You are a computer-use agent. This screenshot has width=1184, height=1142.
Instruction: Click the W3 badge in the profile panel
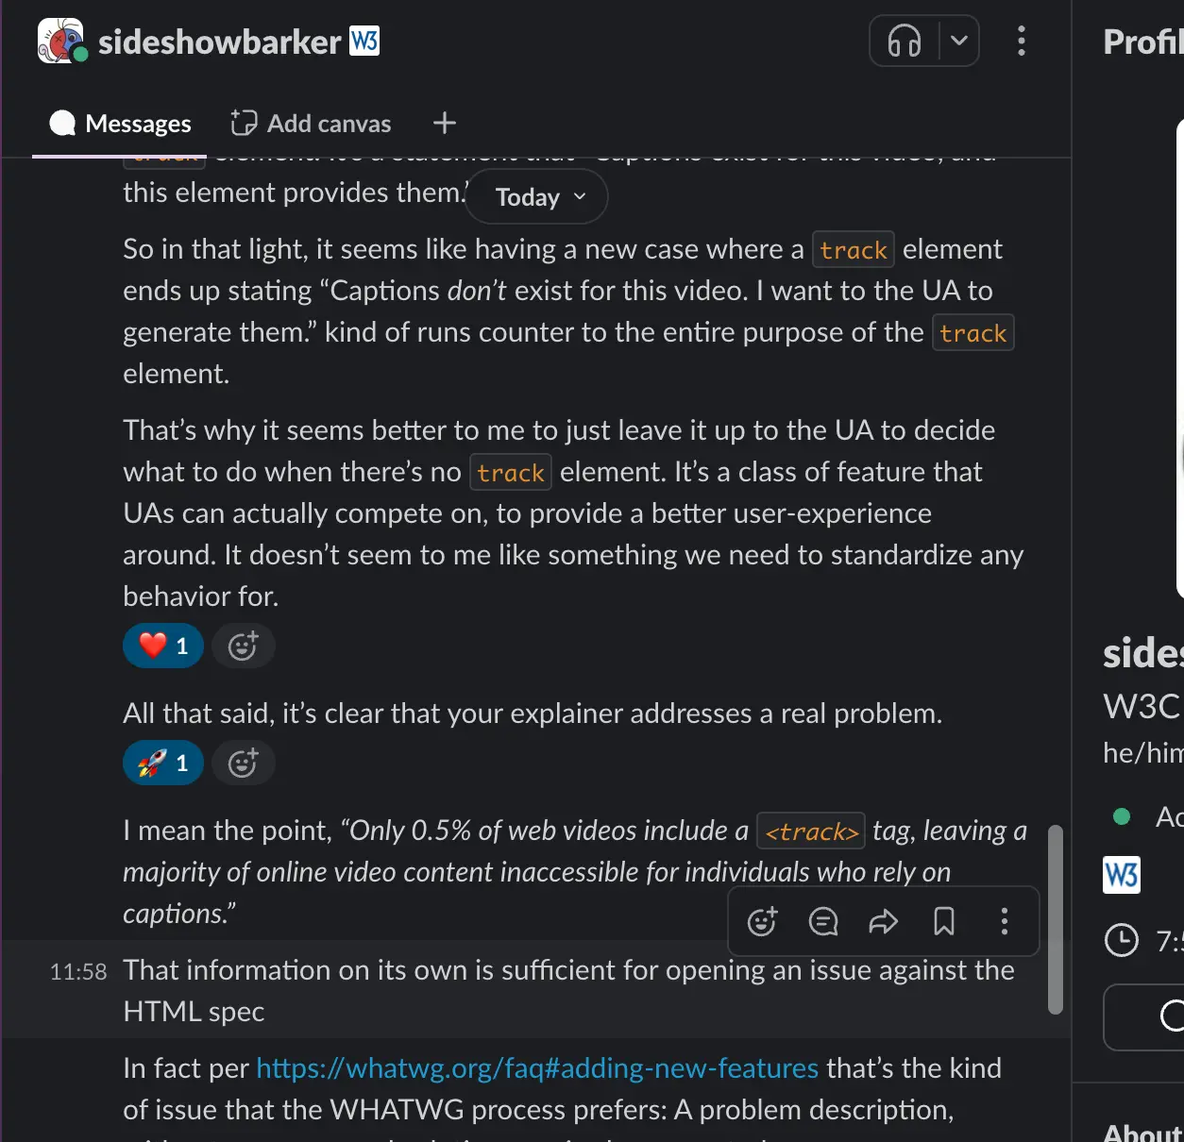[1122, 875]
